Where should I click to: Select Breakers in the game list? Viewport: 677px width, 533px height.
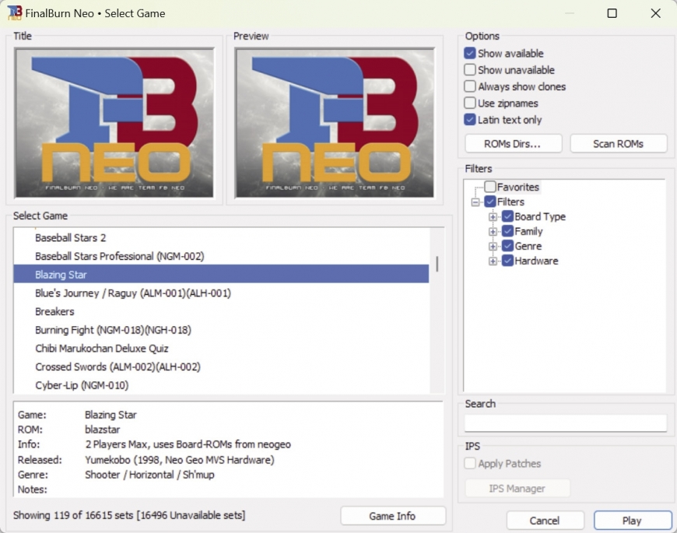(221, 311)
